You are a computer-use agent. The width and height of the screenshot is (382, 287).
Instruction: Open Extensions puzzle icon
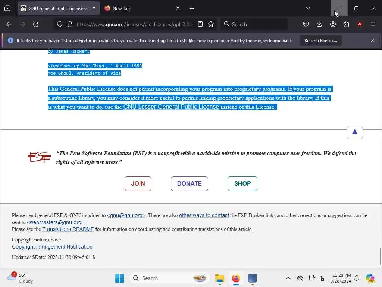[x=346, y=24]
